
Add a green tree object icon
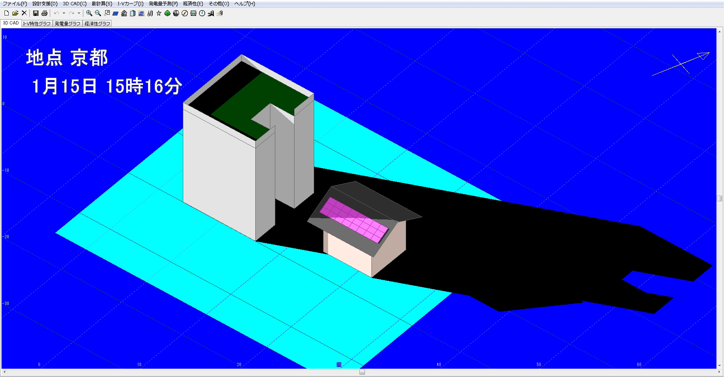click(167, 13)
